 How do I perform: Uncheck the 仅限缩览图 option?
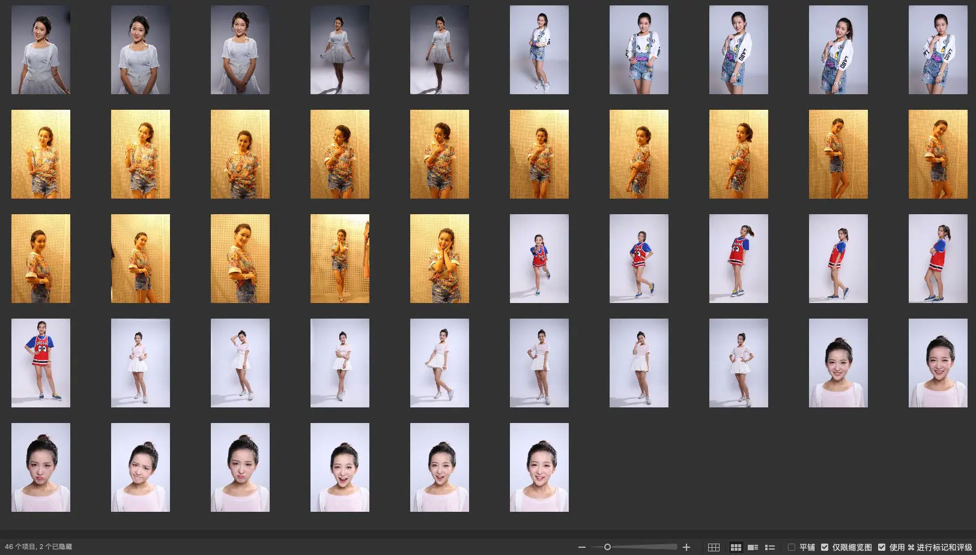pos(825,547)
